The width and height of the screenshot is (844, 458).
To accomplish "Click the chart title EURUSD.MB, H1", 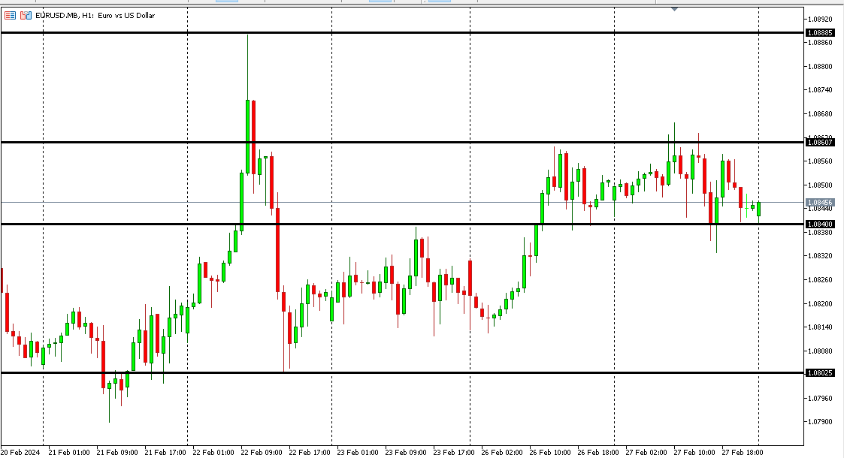I will coord(65,16).
